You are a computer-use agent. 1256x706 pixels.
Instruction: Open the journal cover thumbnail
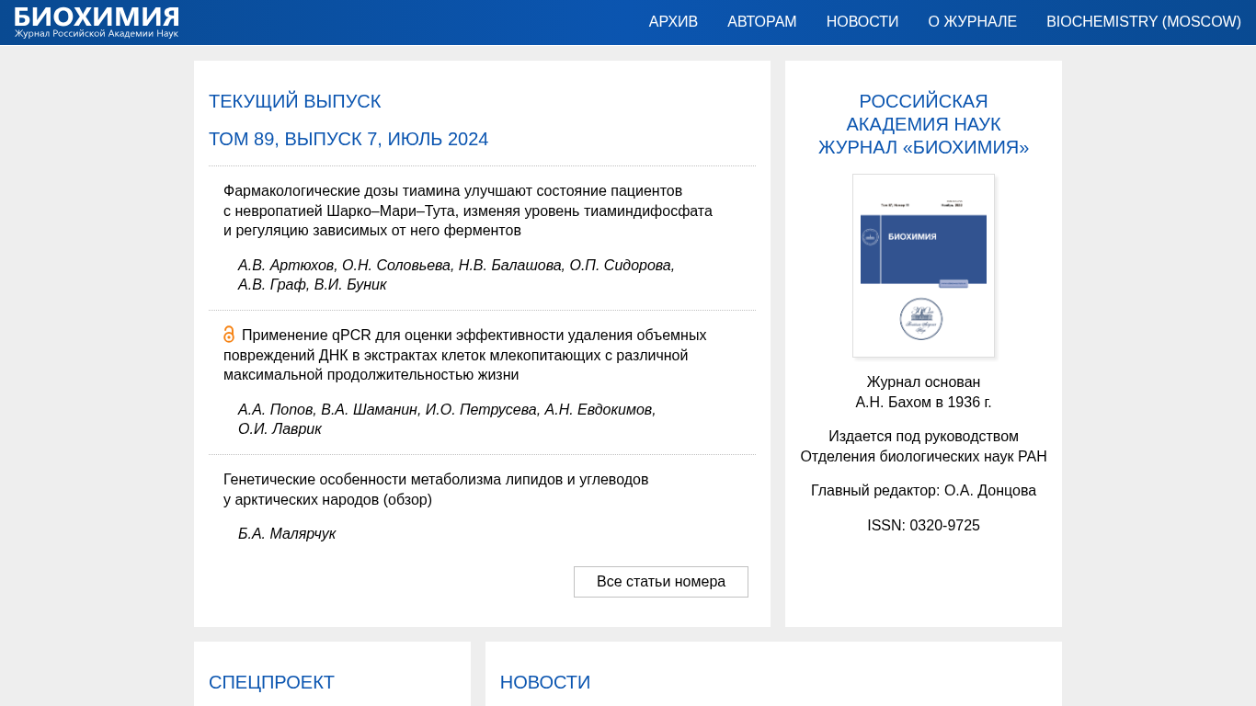(923, 266)
